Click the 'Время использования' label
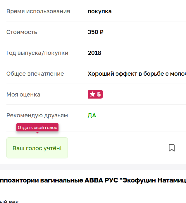 [38, 11]
